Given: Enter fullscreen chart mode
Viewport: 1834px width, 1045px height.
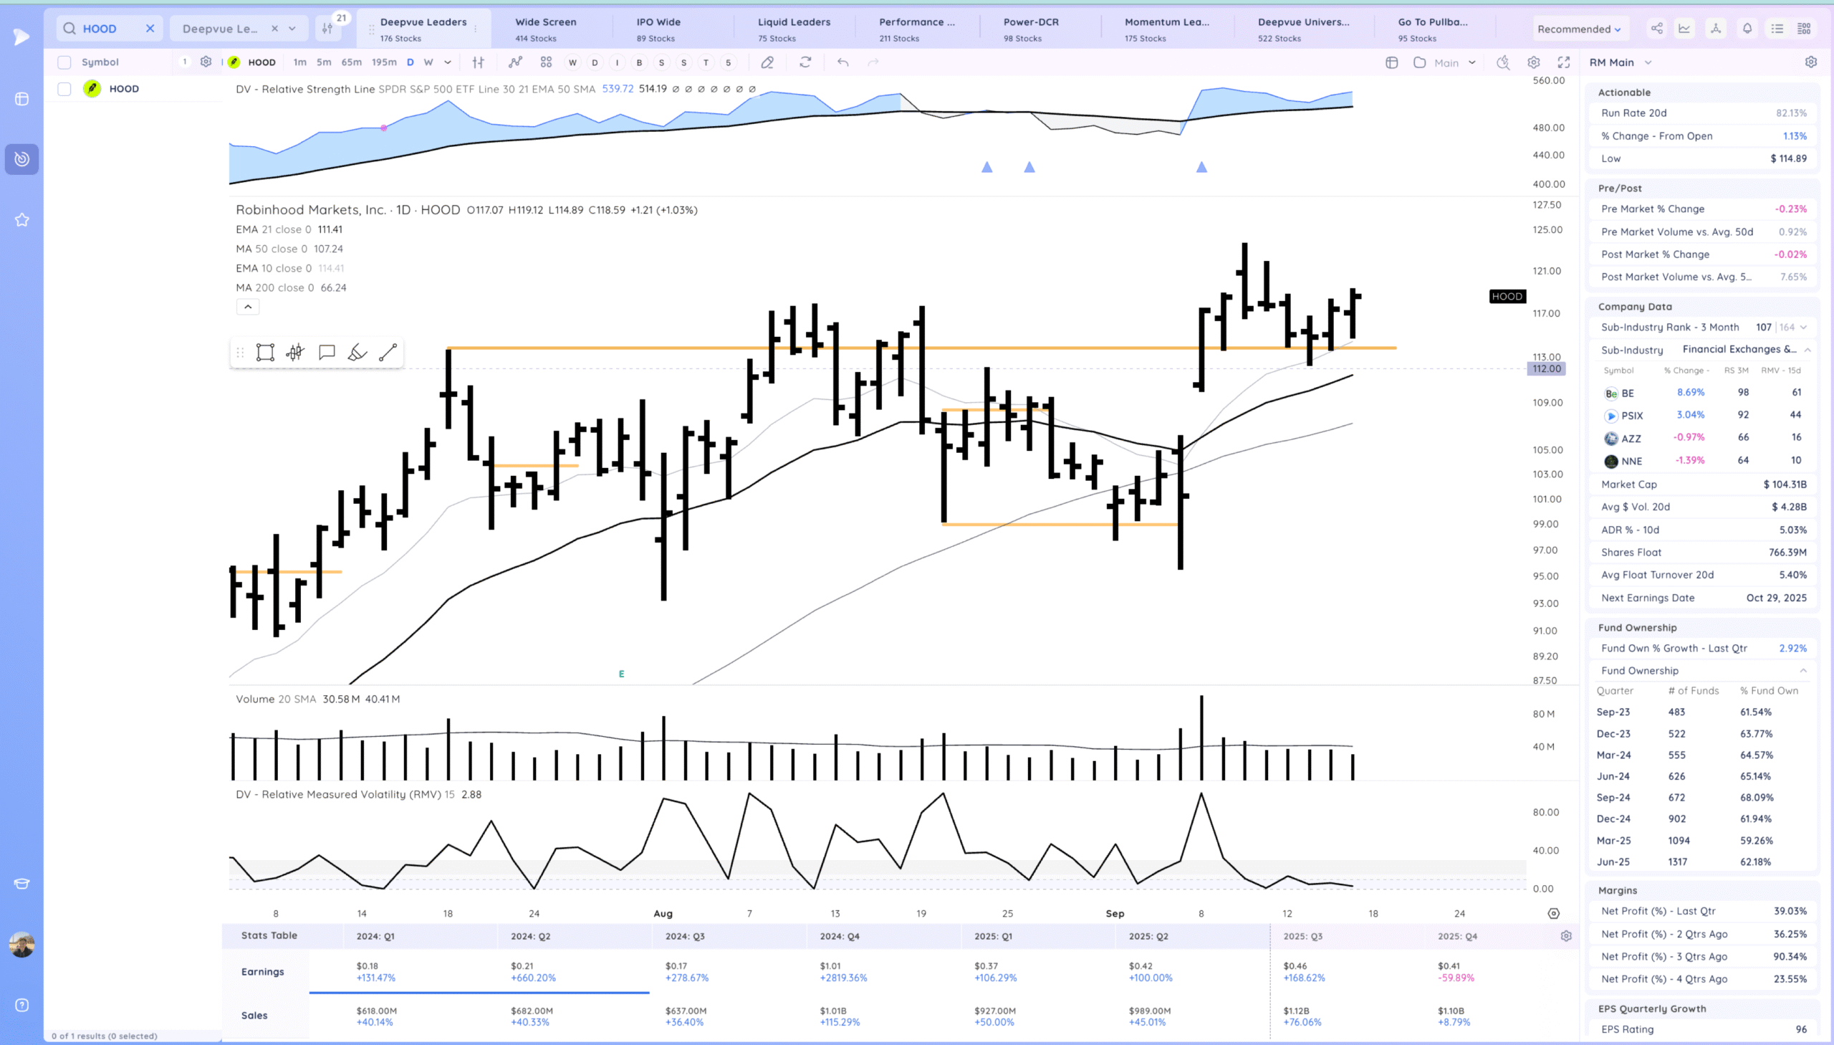Looking at the screenshot, I should click(x=1564, y=62).
